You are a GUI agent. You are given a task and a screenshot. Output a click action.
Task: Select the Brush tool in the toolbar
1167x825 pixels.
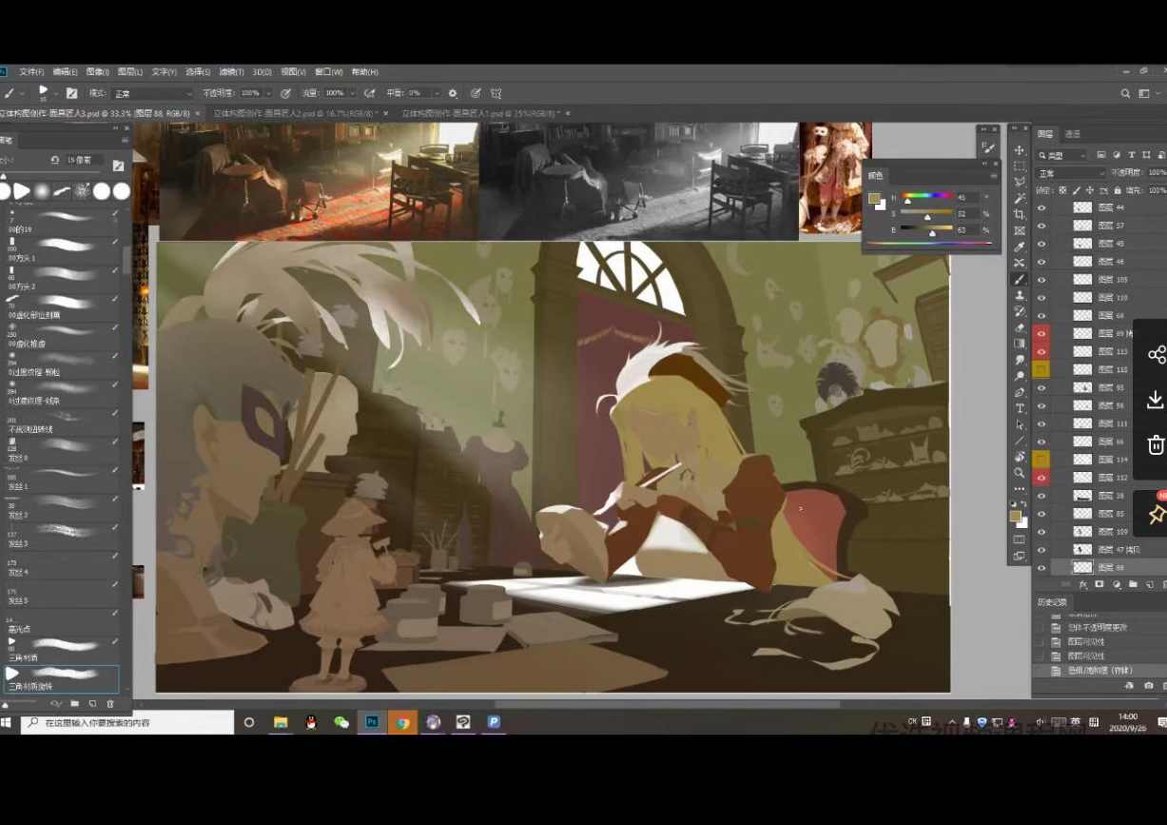click(1020, 279)
